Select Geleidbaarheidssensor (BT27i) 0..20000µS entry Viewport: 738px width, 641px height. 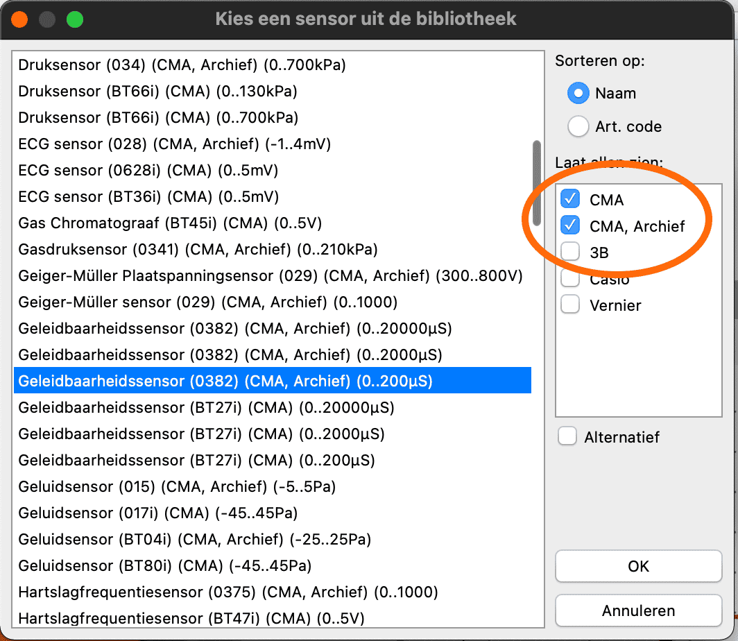pyautogui.click(x=206, y=407)
